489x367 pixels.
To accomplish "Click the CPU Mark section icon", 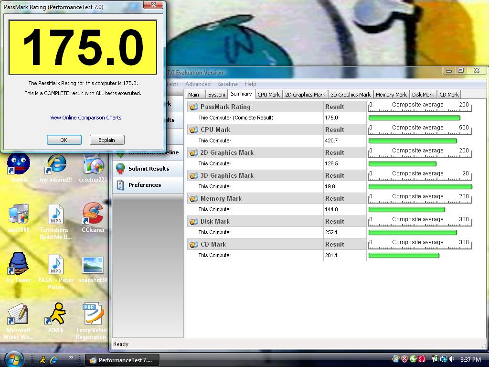I will pyautogui.click(x=194, y=130).
